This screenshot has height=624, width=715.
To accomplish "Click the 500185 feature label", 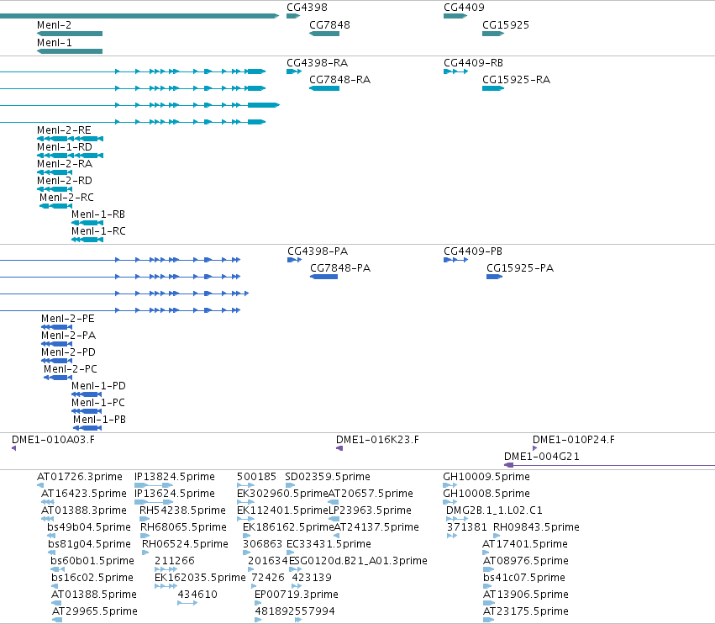I will click(257, 477).
